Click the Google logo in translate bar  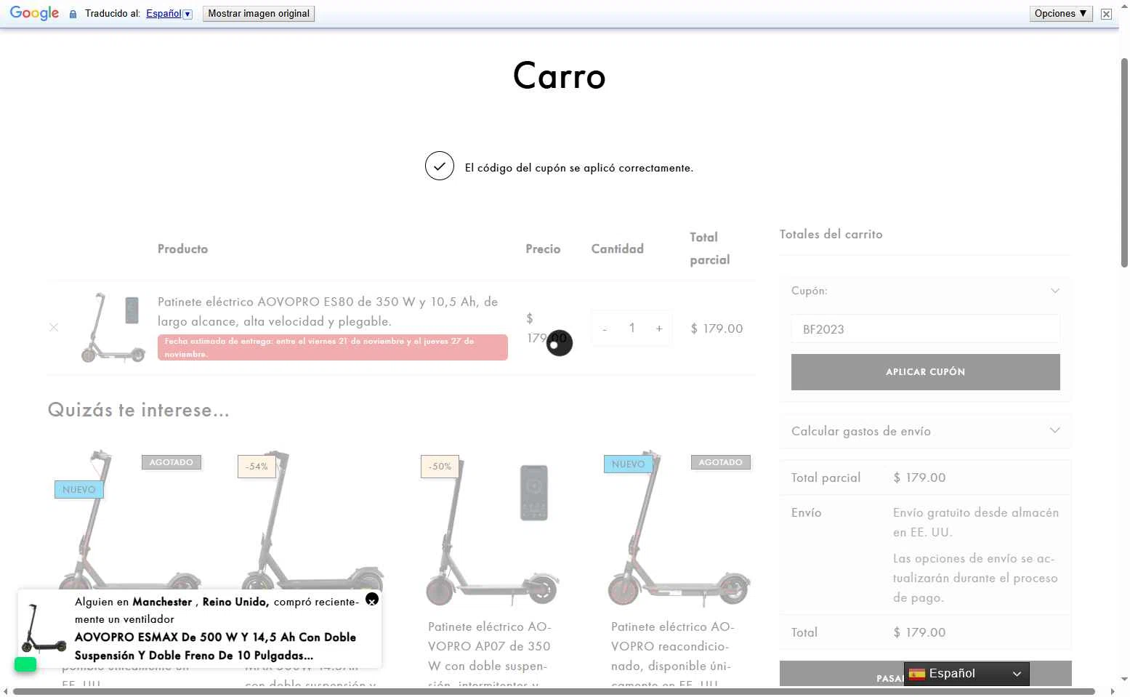coord(34,13)
